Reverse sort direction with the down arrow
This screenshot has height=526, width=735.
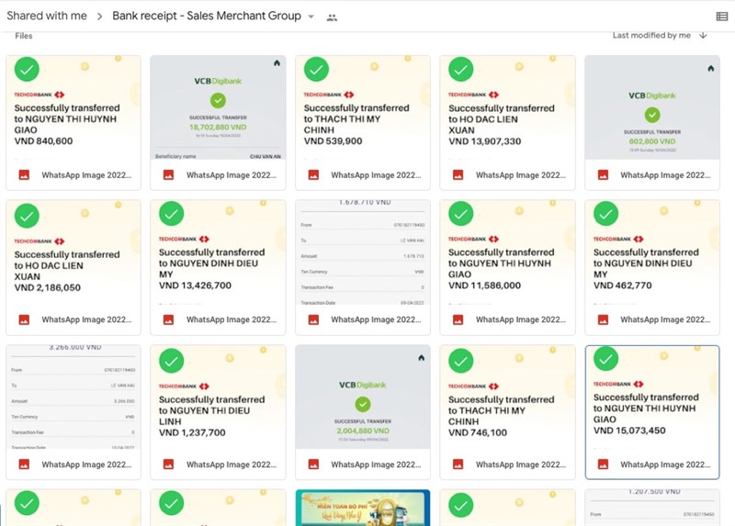(703, 35)
